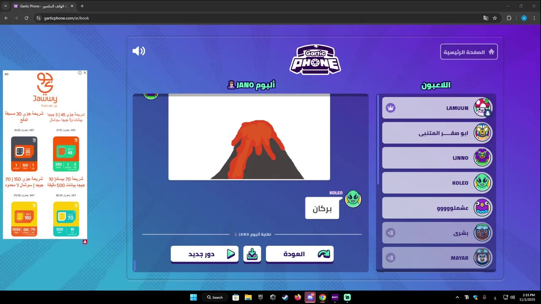541x304 pixels.
Task: Click the العودة back button
Action: click(300, 254)
